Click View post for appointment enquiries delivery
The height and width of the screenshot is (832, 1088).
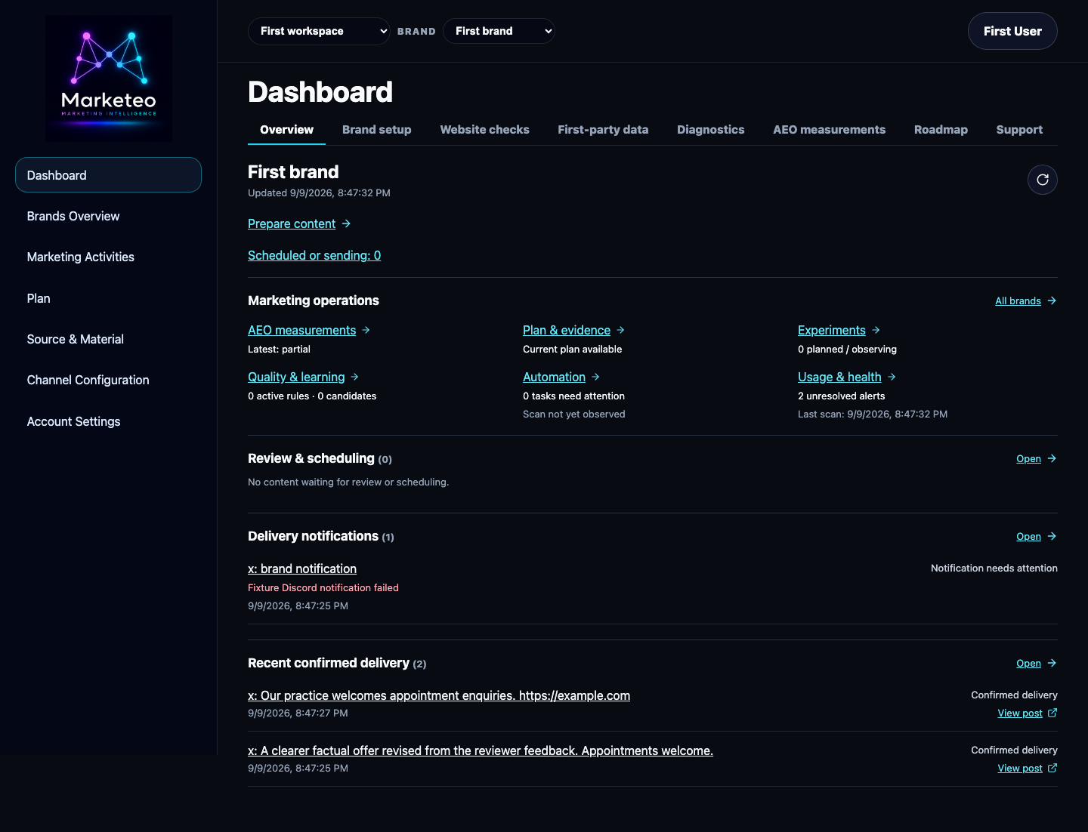tap(1020, 713)
